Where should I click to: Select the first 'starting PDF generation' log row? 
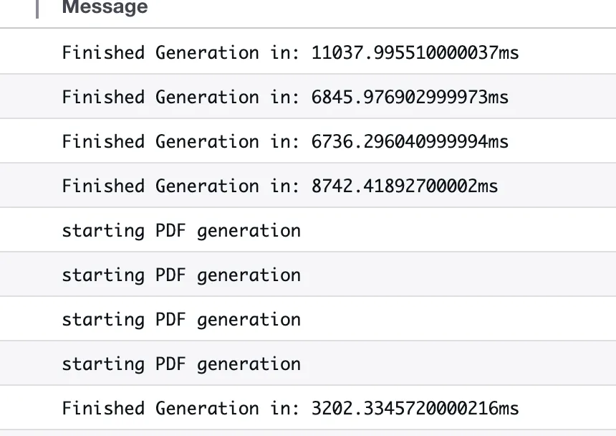point(181,231)
